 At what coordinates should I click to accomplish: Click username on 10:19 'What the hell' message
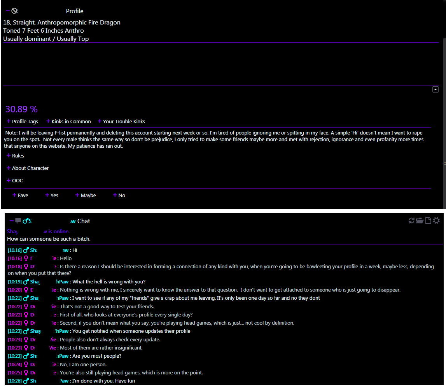(49, 281)
